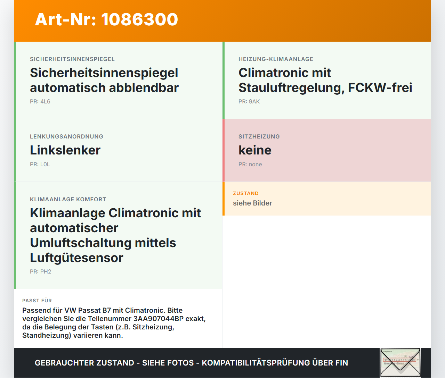This screenshot has height=378, width=445.
Task: Click the Art-Nr: 1086300 header title
Action: click(106, 19)
